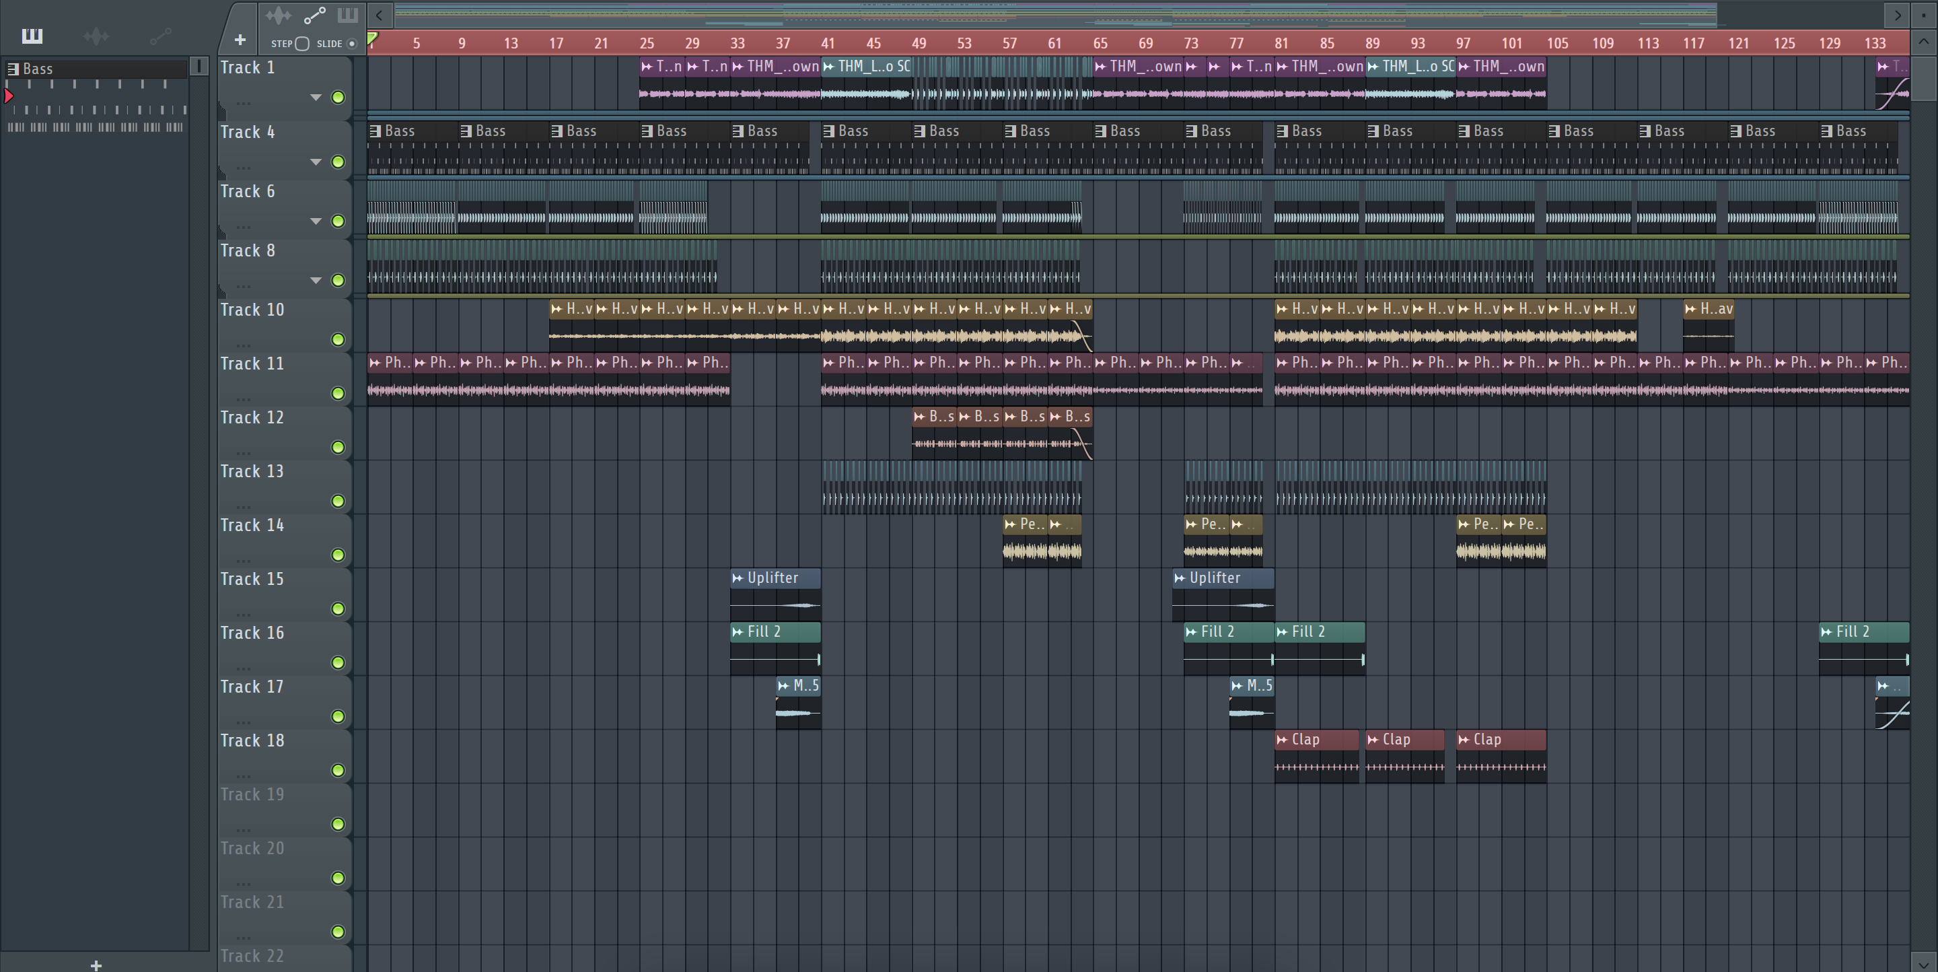
Task: Expand the Track 6 dropdown arrow
Action: pyautogui.click(x=316, y=221)
